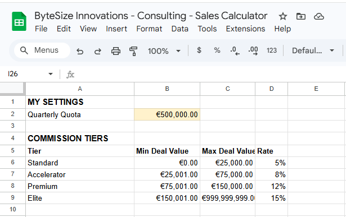
Task: Print the spreadsheet
Action: [116, 51]
